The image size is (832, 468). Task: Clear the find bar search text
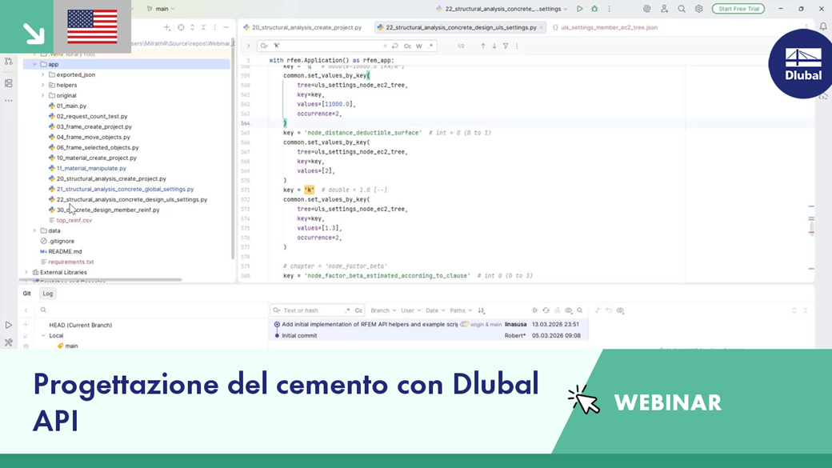[x=385, y=46]
